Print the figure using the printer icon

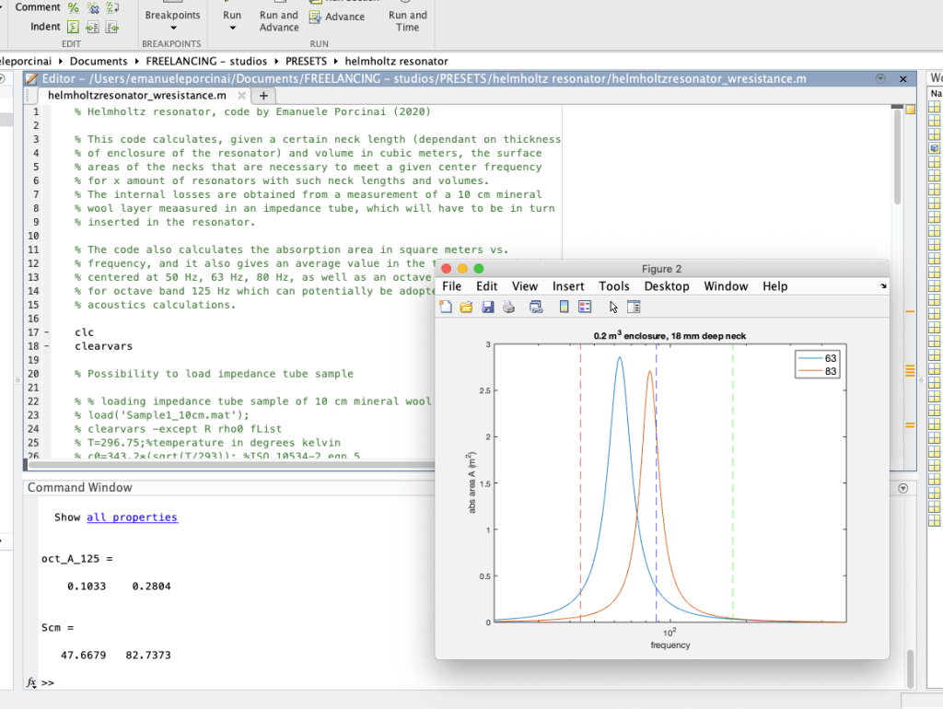click(508, 308)
